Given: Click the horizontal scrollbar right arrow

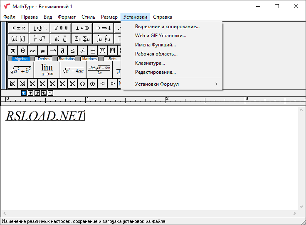Looking at the screenshot, I should click(295, 213).
